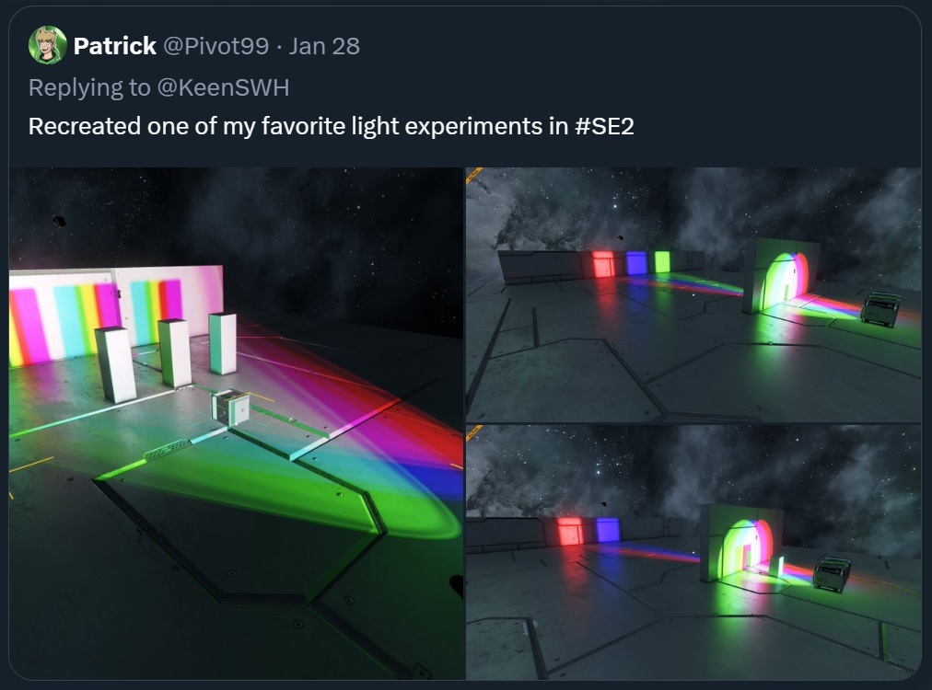932x690 pixels.
Task: Open the #SE2 hashtag
Action: point(604,126)
